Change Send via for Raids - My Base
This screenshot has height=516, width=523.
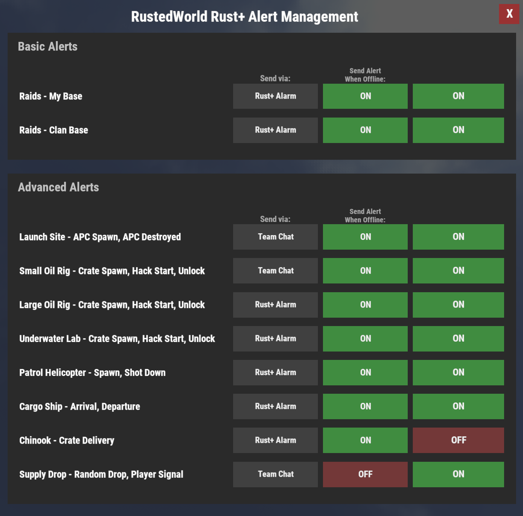click(x=275, y=96)
